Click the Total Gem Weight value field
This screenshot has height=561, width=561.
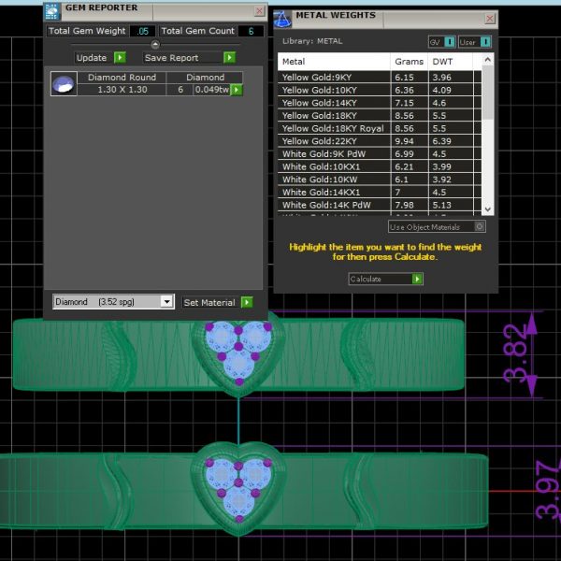[143, 31]
